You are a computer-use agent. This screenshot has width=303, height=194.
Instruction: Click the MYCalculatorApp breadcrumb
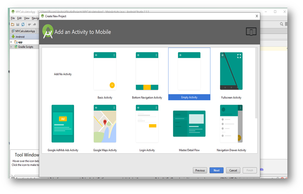pos(23,31)
